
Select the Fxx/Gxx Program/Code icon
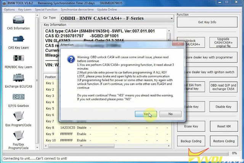18,136
